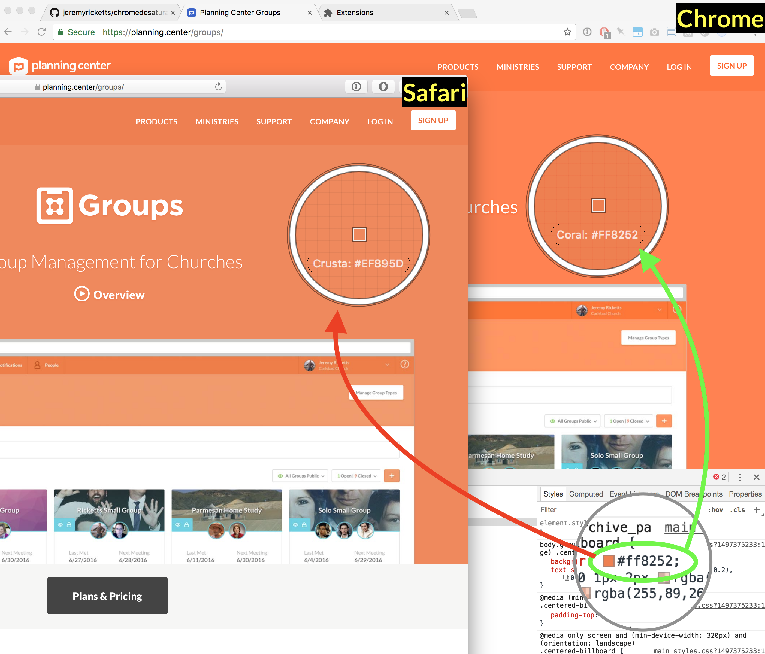
Task: Click the 1Password extension icon in Chrome
Action: point(587,32)
